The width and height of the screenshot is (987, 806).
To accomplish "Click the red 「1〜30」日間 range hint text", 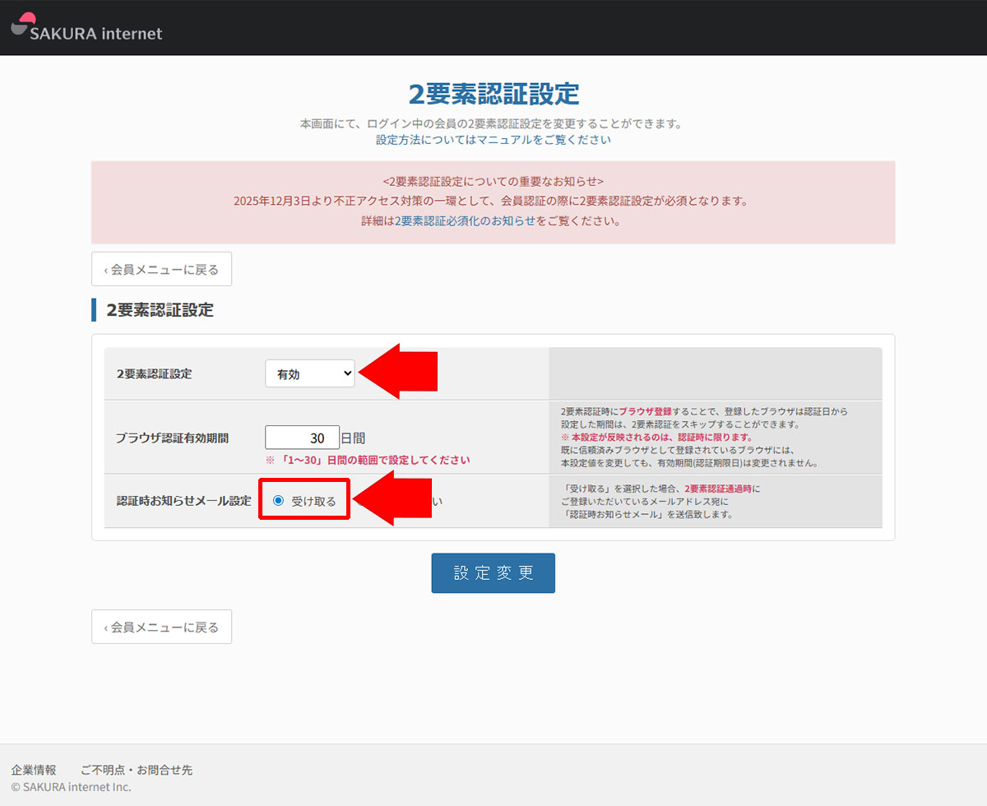I will point(368,460).
